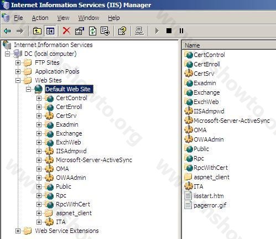Click the aspnet_client folder icon in the right pane
Screen dimensions: 276x239
189,176
